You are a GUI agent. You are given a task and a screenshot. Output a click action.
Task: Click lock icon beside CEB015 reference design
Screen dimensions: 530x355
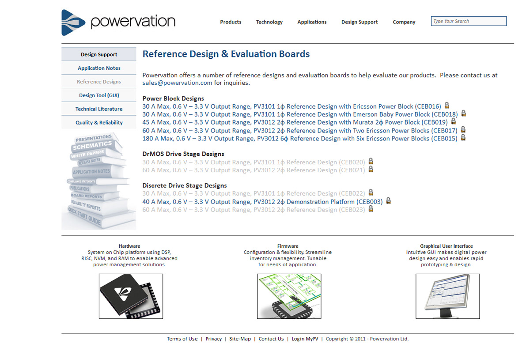click(x=463, y=138)
